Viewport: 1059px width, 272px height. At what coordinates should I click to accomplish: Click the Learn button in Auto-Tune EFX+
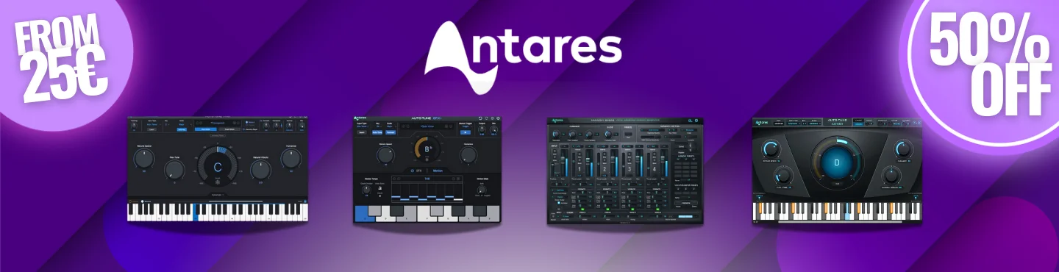point(361,132)
